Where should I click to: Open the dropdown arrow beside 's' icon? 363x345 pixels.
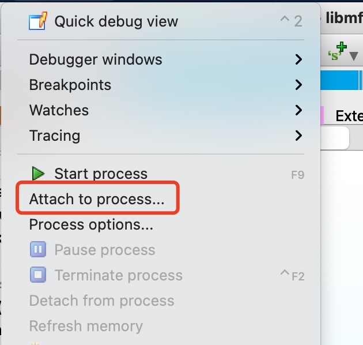point(353,55)
